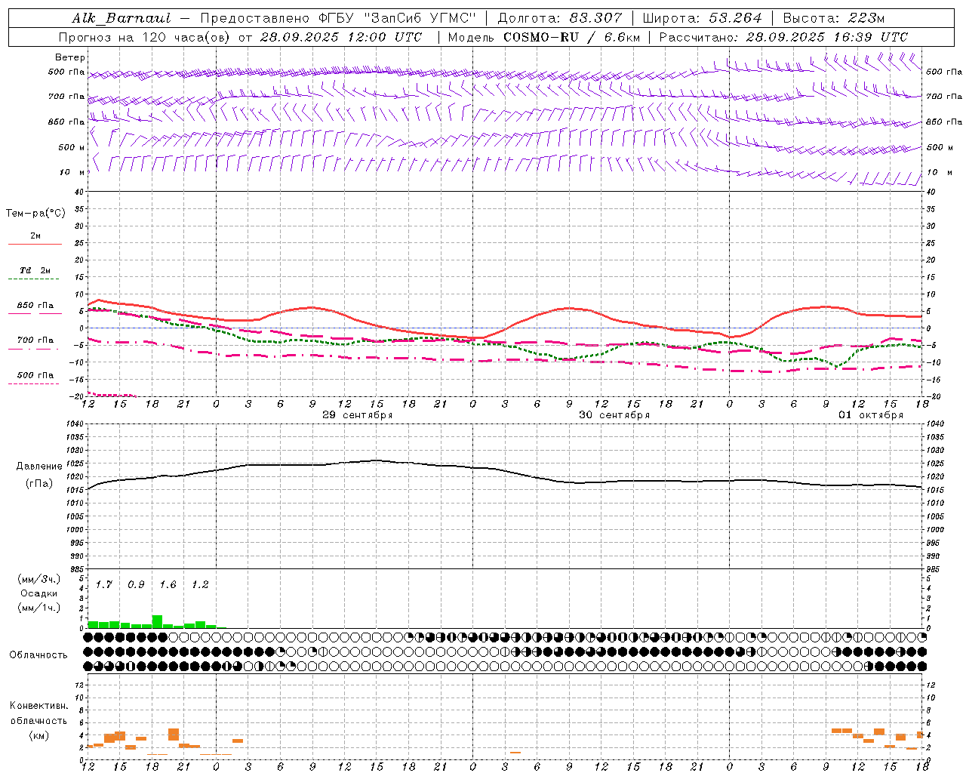Click the 0.9 precipitation total

click(136, 584)
